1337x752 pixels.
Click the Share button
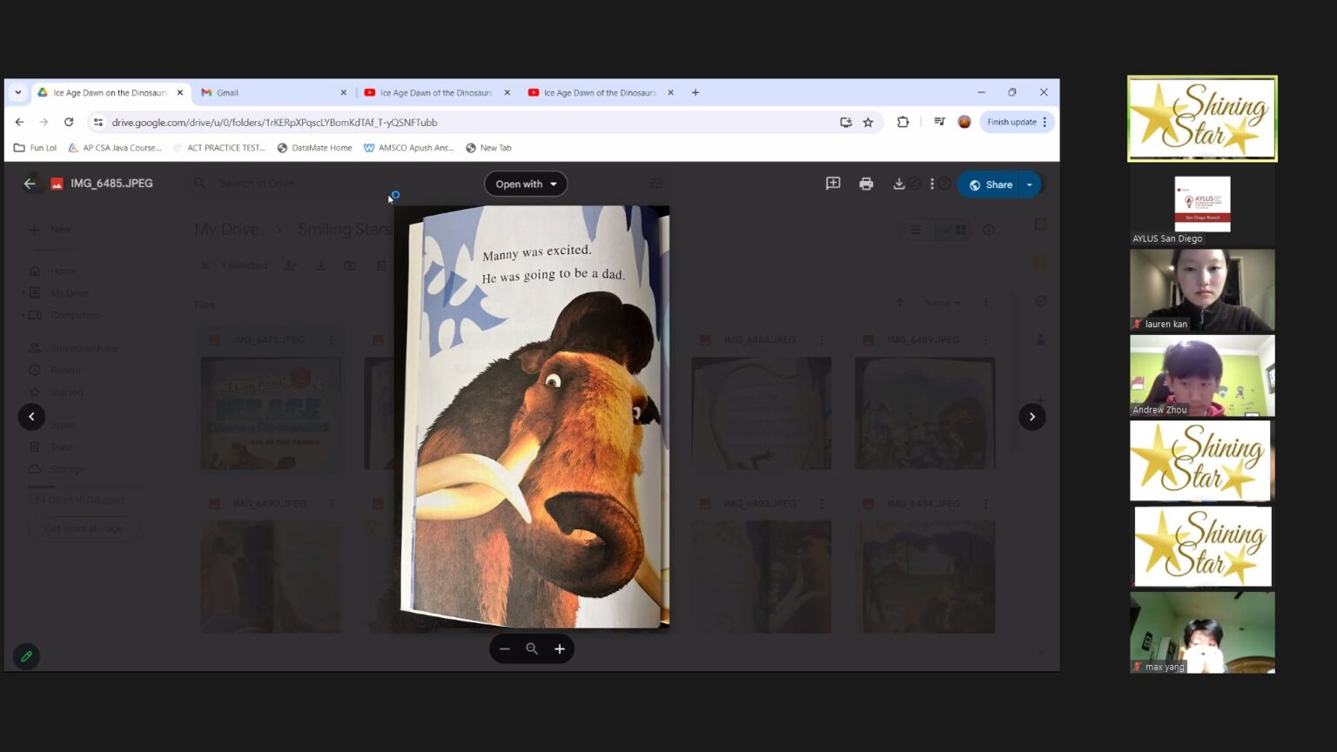click(991, 185)
